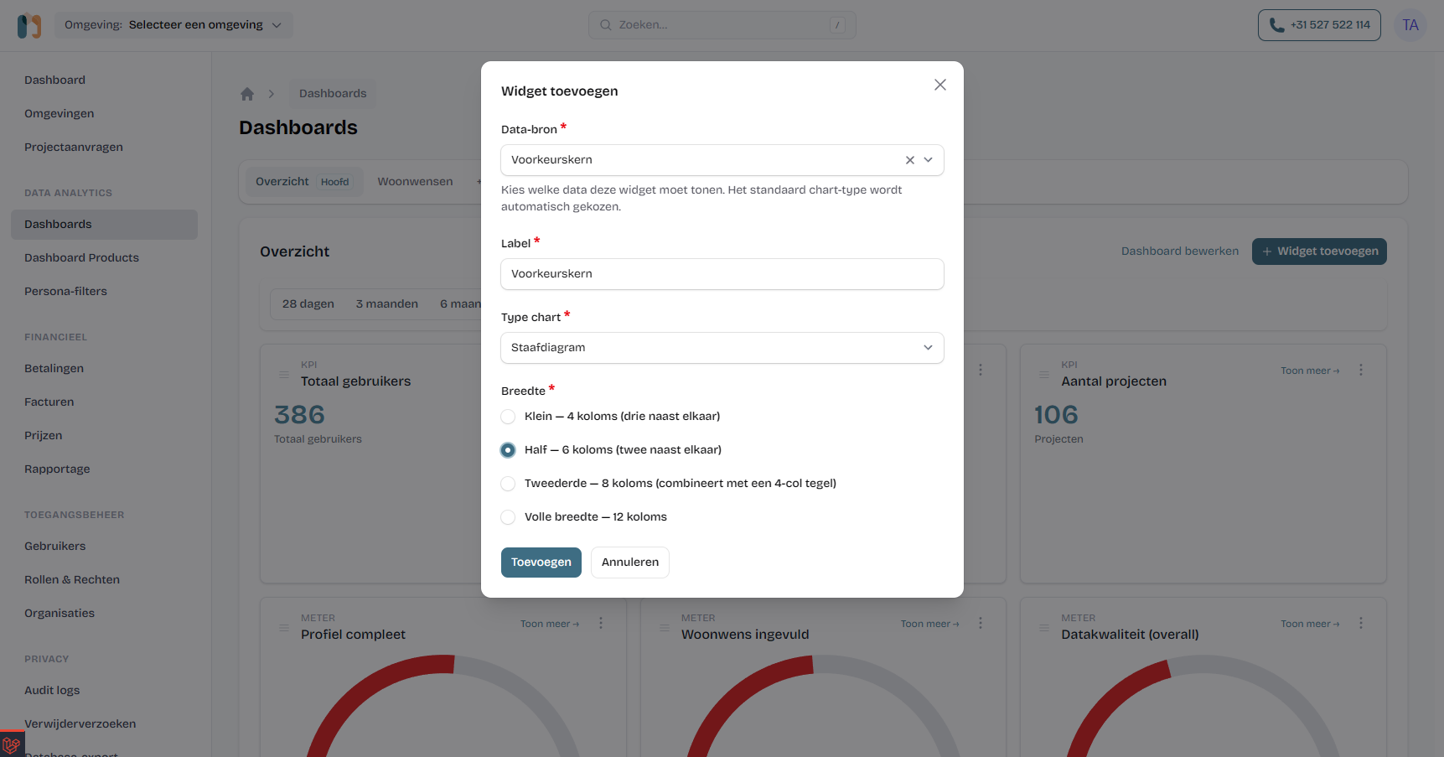Close the Widget toevoegen dialog
This screenshot has height=757, width=1444.
[940, 85]
